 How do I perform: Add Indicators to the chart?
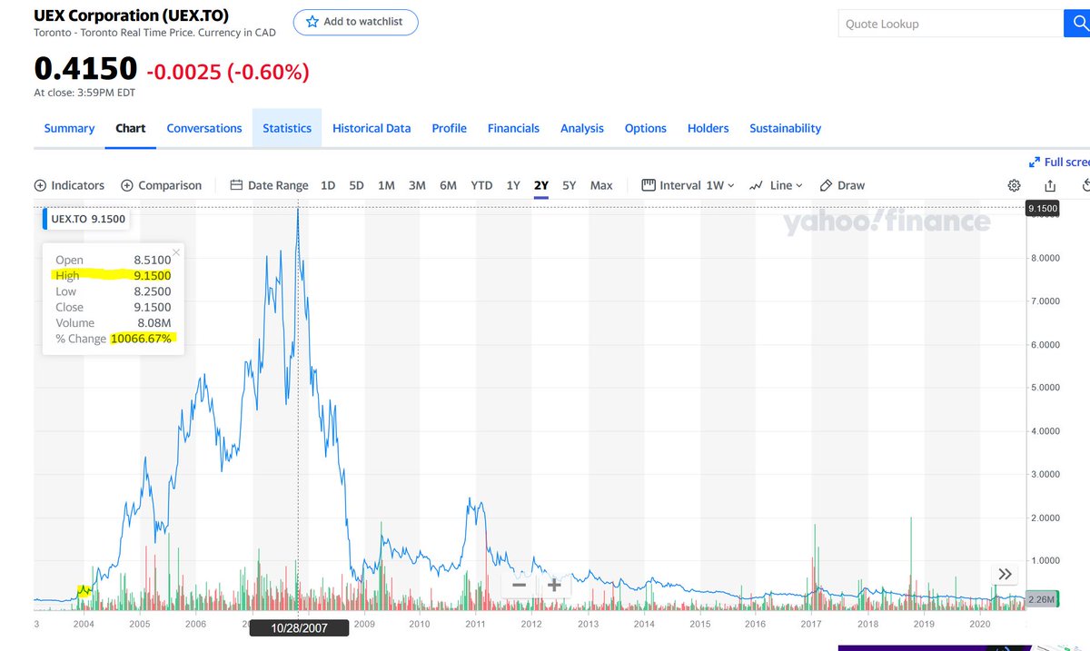(69, 185)
